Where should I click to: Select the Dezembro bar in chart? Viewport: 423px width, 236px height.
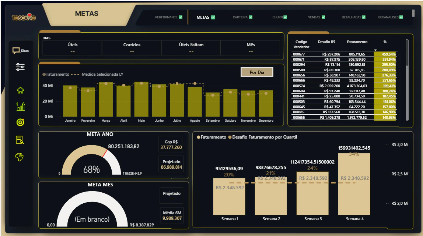[266, 103]
